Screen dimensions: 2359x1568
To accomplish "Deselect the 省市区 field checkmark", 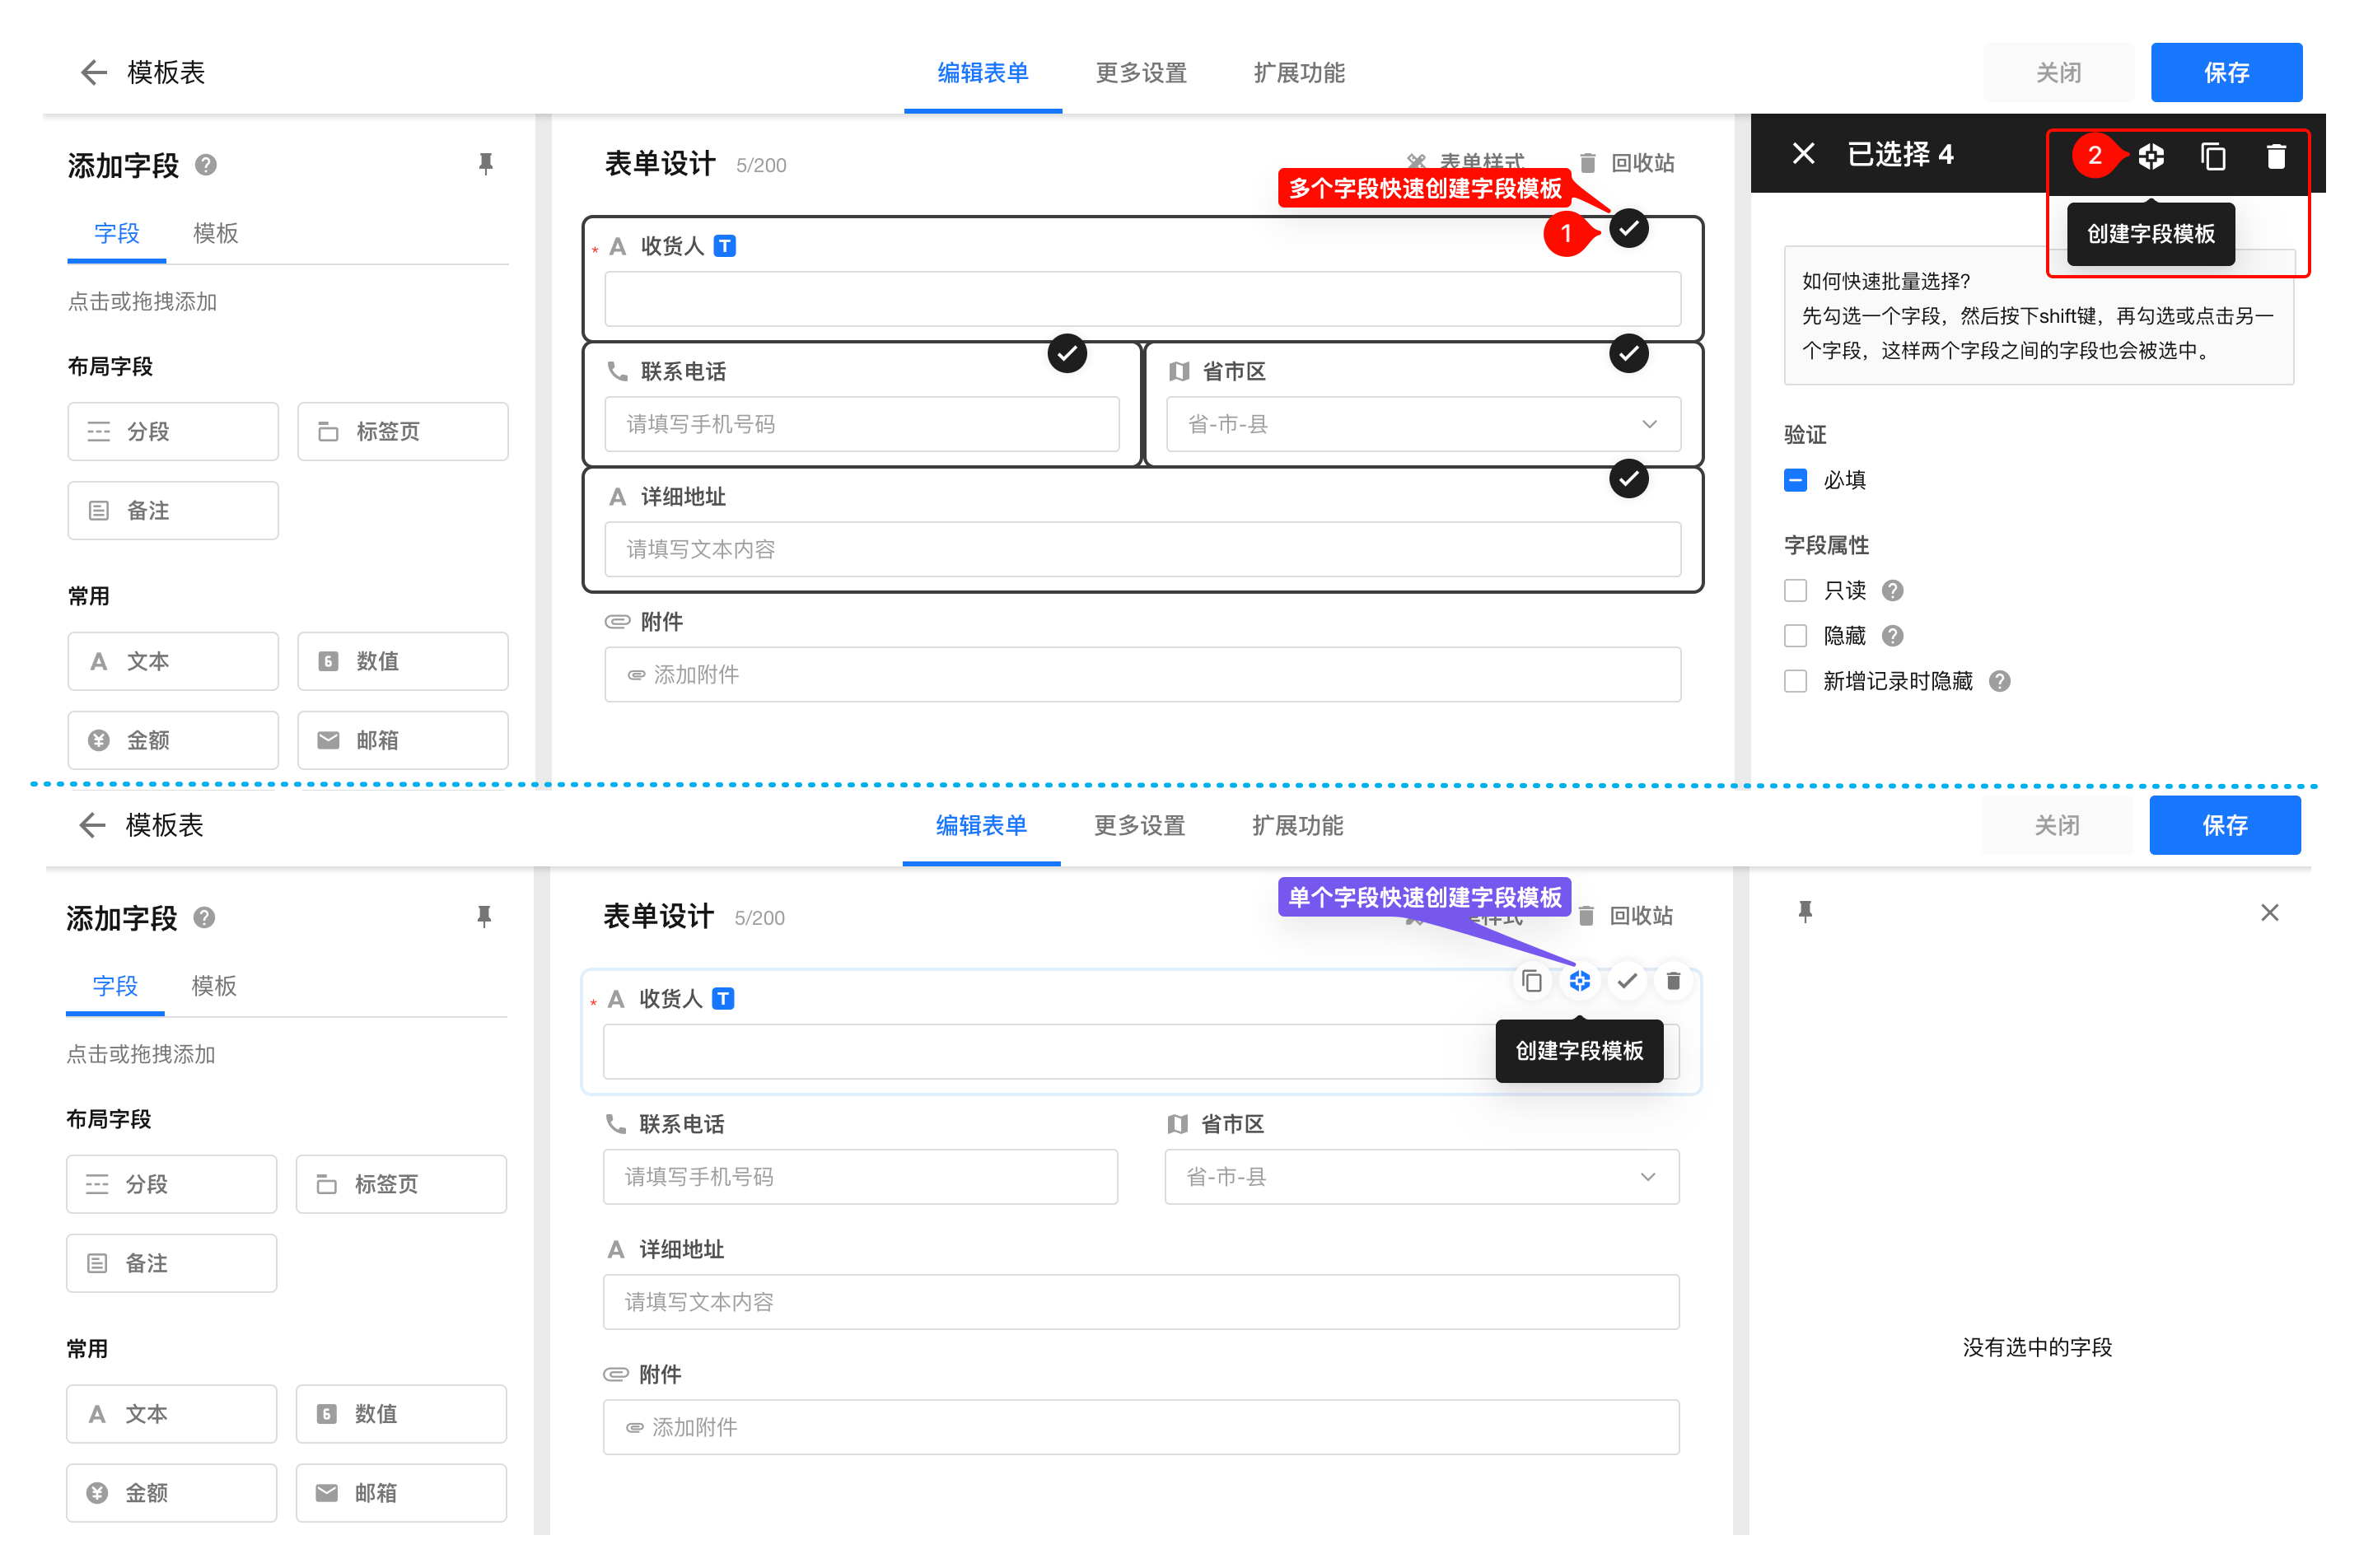I will tap(1629, 353).
